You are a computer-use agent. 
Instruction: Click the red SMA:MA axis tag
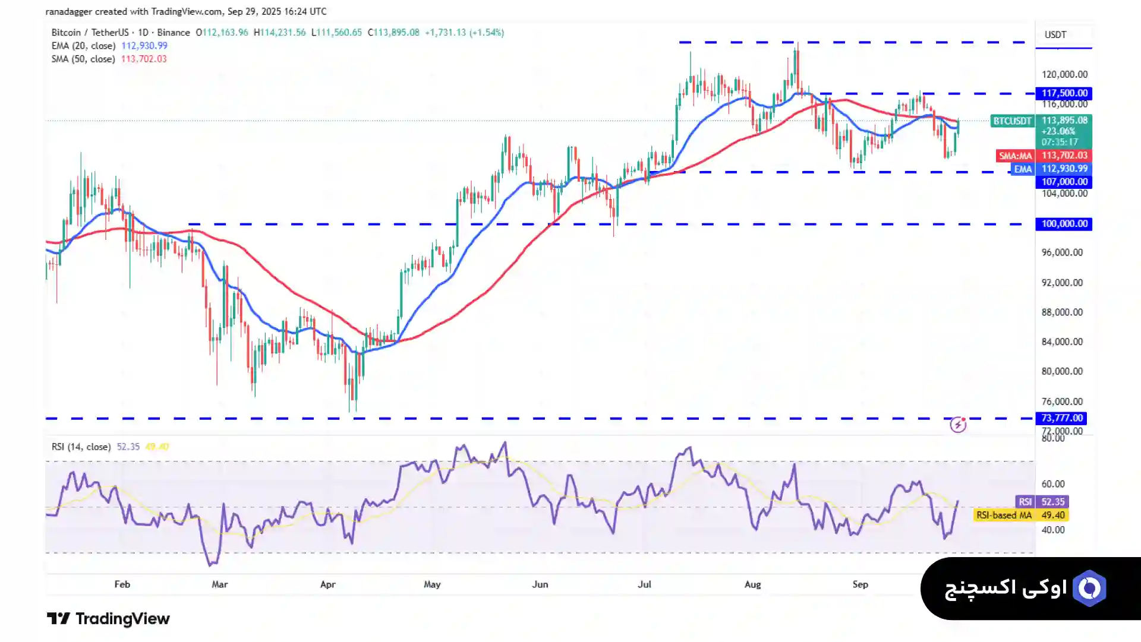click(1015, 156)
